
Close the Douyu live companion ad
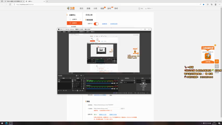[x=215, y=45]
